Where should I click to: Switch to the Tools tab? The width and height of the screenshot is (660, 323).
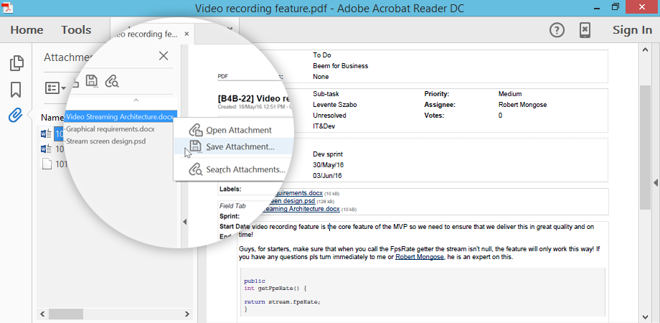click(x=76, y=30)
